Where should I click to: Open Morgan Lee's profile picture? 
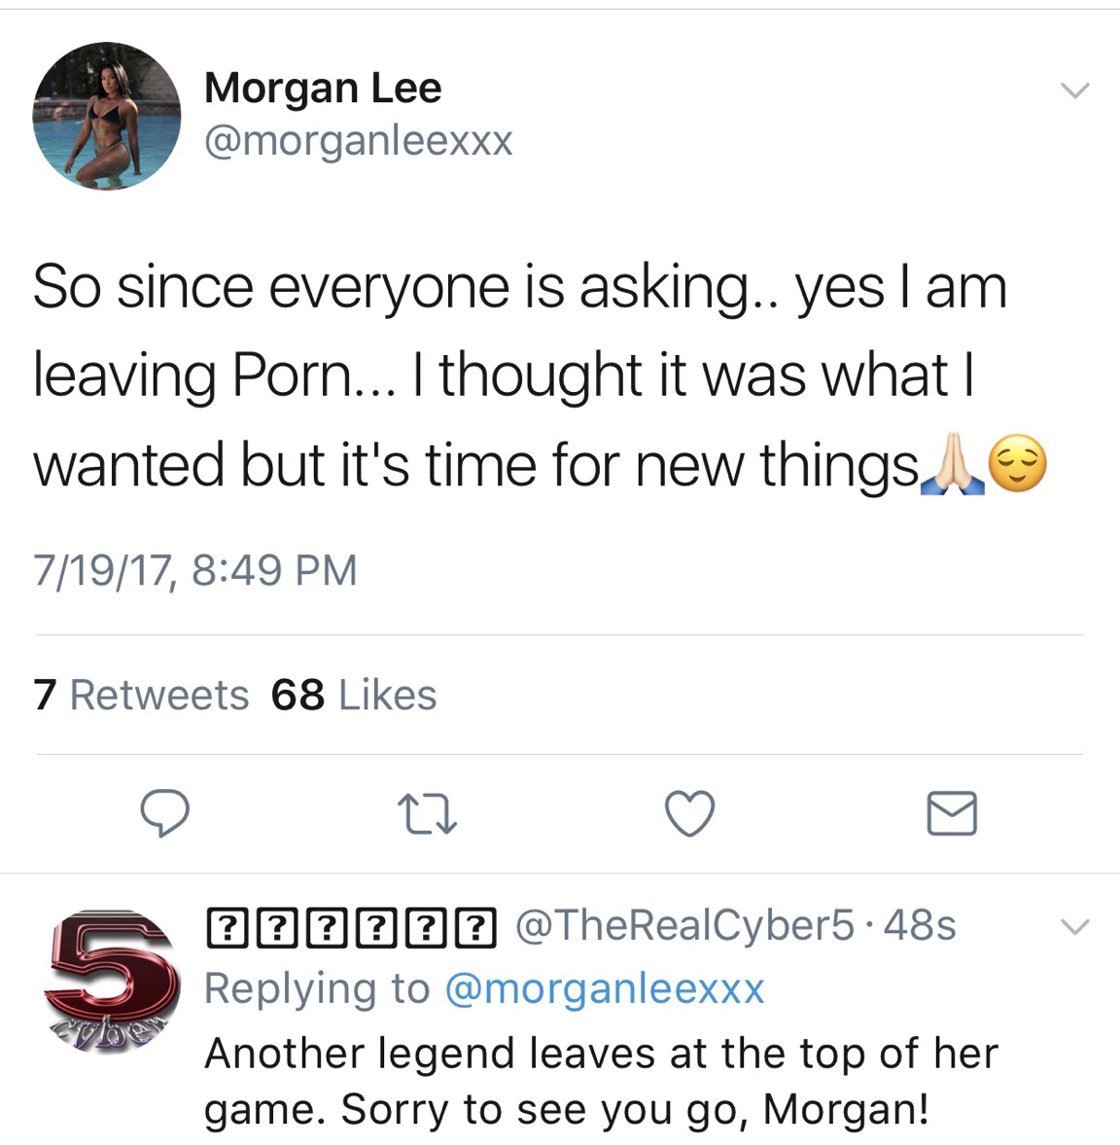107,116
